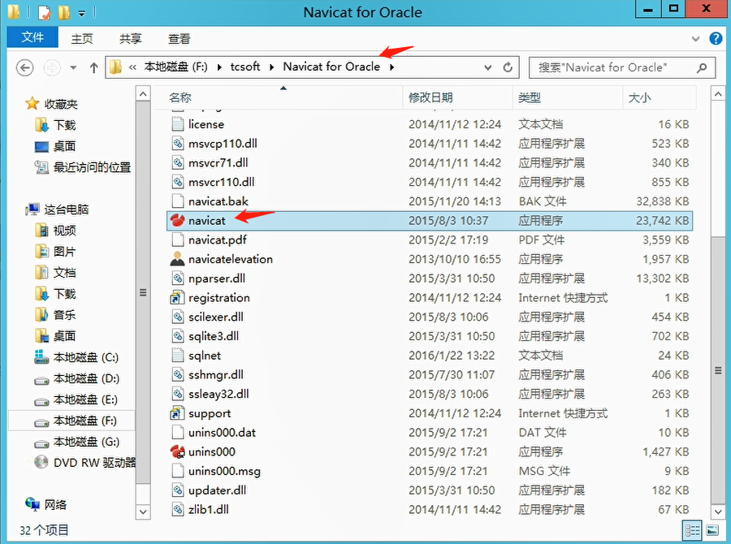Go back using the Back arrow
This screenshot has height=544, width=731.
coord(24,67)
